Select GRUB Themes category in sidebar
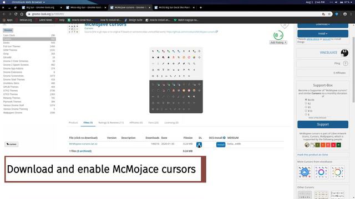 29,87
